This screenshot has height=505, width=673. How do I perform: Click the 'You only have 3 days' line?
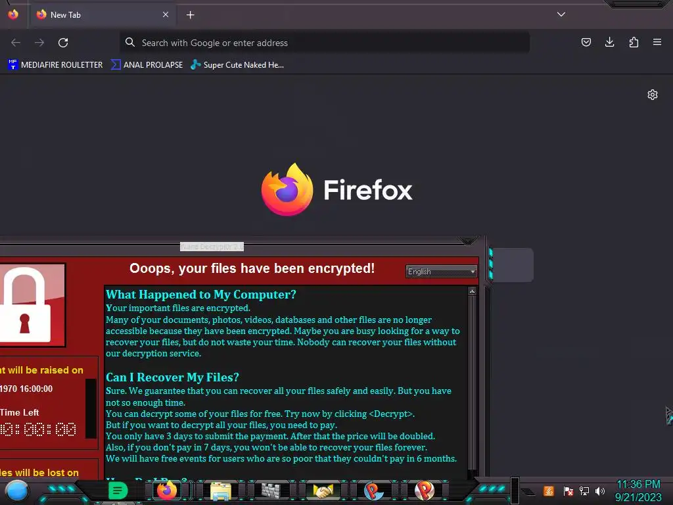click(270, 437)
